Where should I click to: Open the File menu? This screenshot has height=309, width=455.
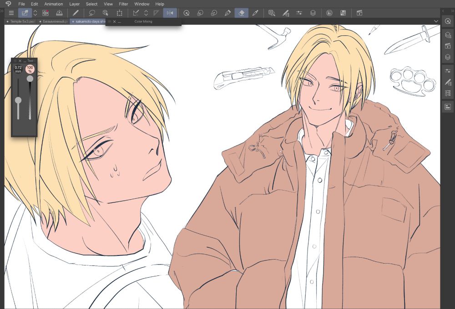point(21,4)
